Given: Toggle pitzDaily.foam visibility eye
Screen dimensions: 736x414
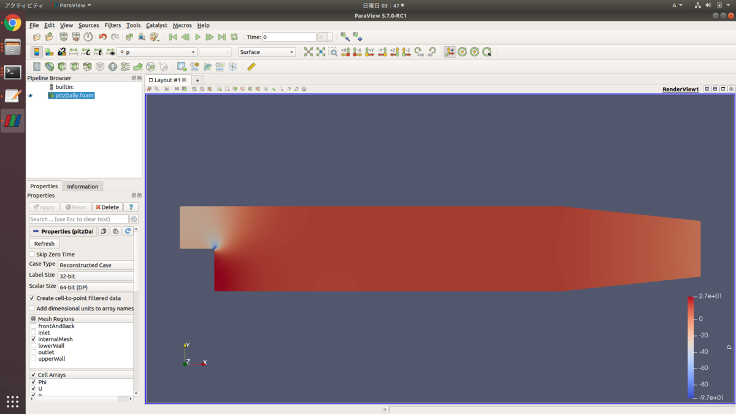Looking at the screenshot, I should (31, 96).
